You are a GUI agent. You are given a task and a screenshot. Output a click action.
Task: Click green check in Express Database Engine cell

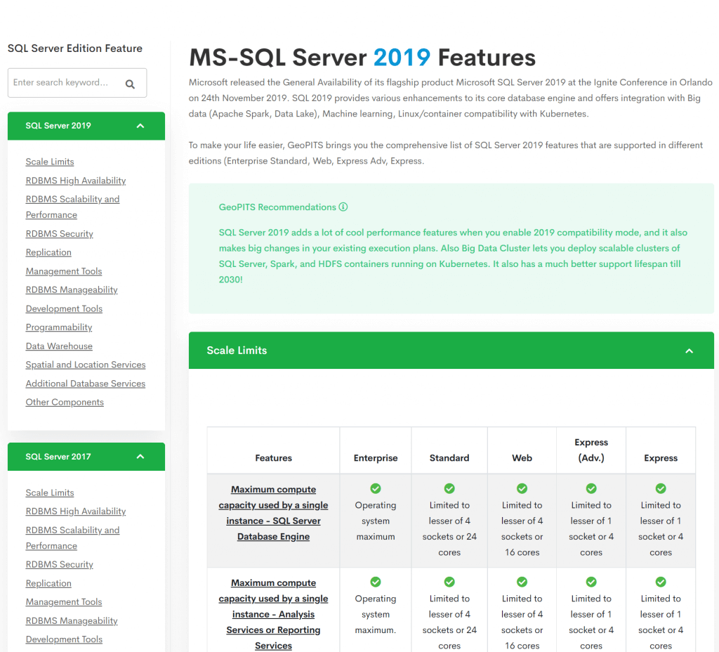click(661, 489)
